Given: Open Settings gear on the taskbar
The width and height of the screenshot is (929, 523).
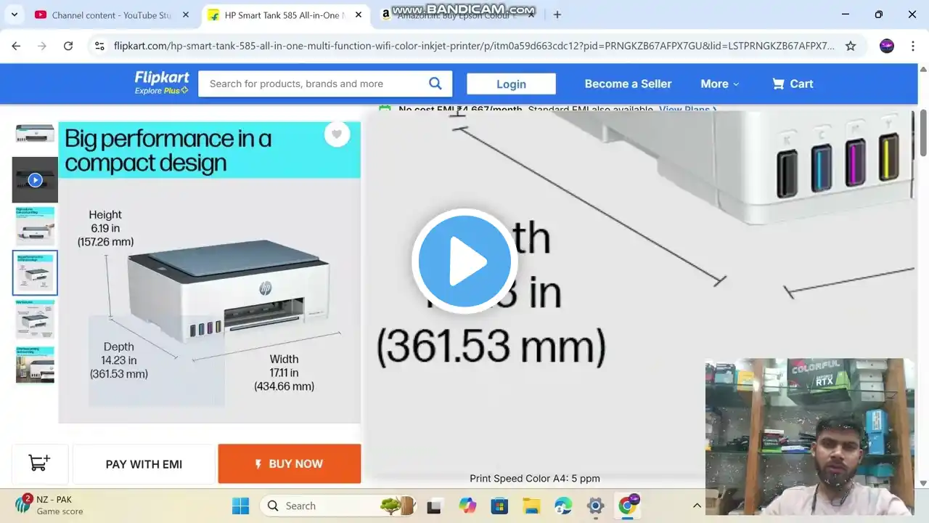Looking at the screenshot, I should point(595,506).
